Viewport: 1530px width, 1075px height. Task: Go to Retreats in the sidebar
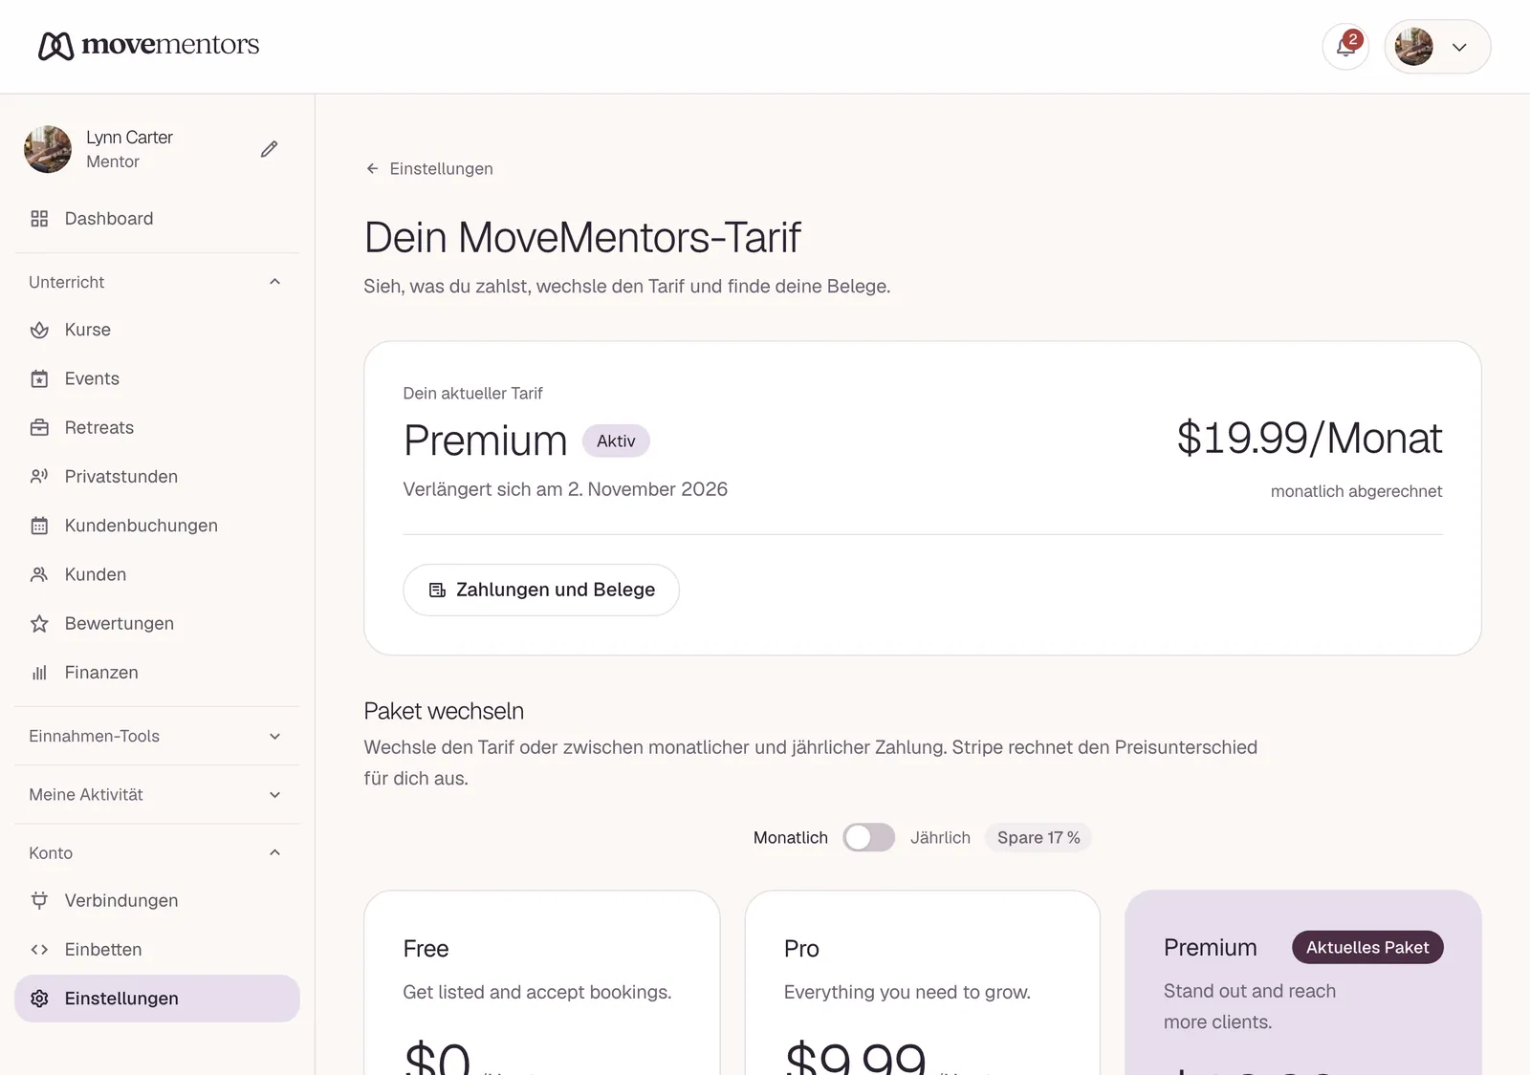[157, 428]
